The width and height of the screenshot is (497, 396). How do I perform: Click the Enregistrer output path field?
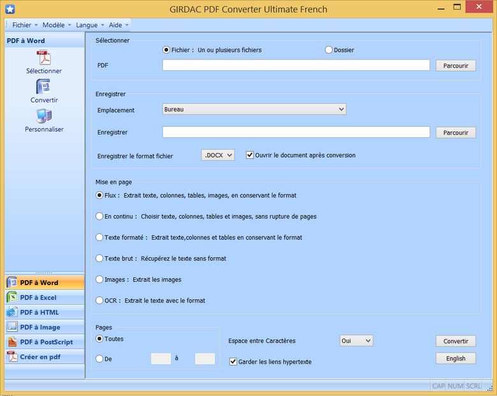(x=296, y=132)
